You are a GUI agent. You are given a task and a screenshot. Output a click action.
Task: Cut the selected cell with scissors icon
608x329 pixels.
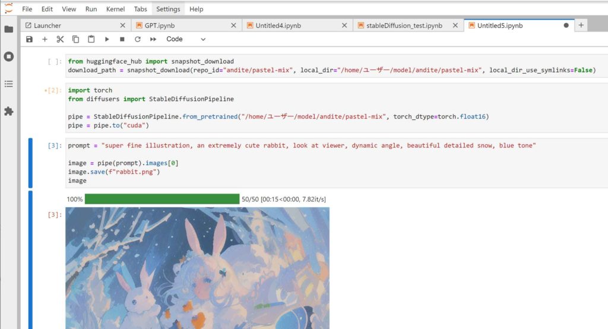[x=60, y=39]
